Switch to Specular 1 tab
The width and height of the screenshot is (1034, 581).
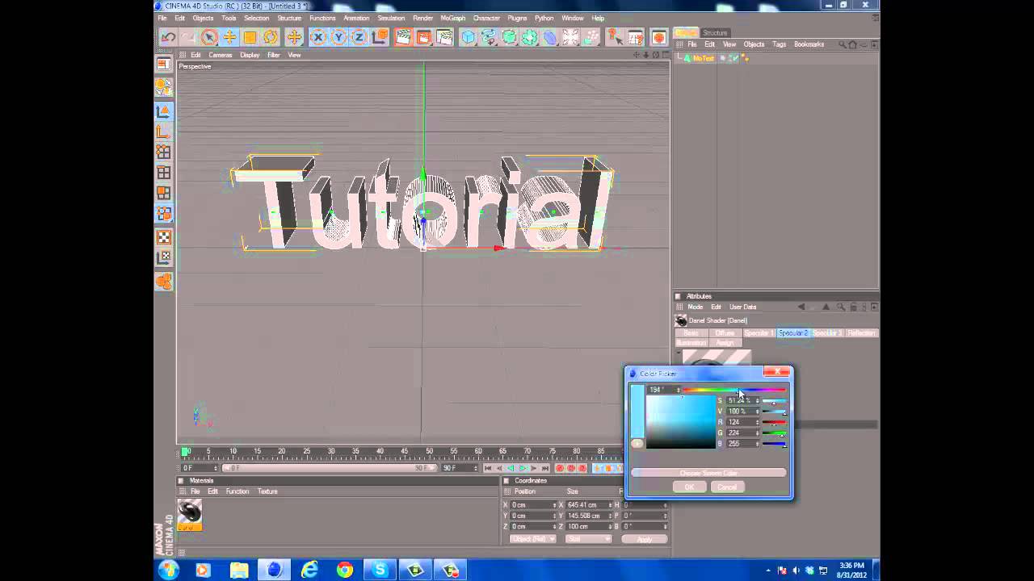[758, 333]
